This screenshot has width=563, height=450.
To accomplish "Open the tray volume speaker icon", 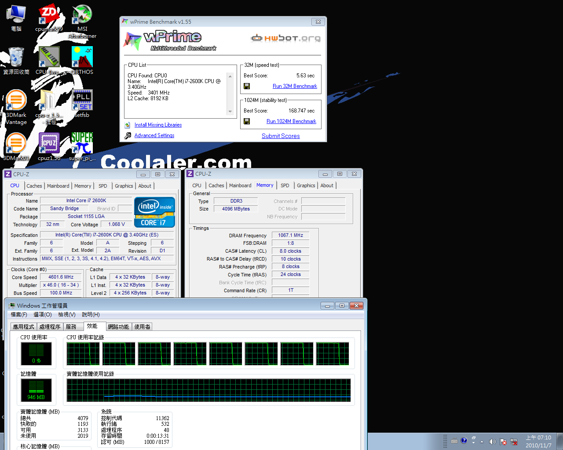I will pyautogui.click(x=492, y=441).
